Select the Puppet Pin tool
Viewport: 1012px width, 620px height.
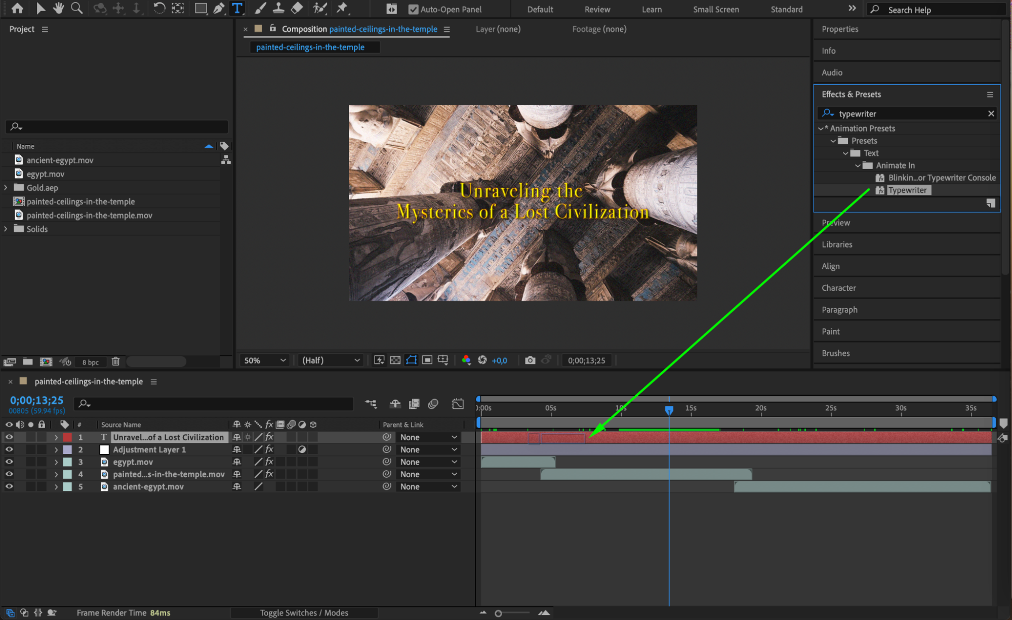342,8
